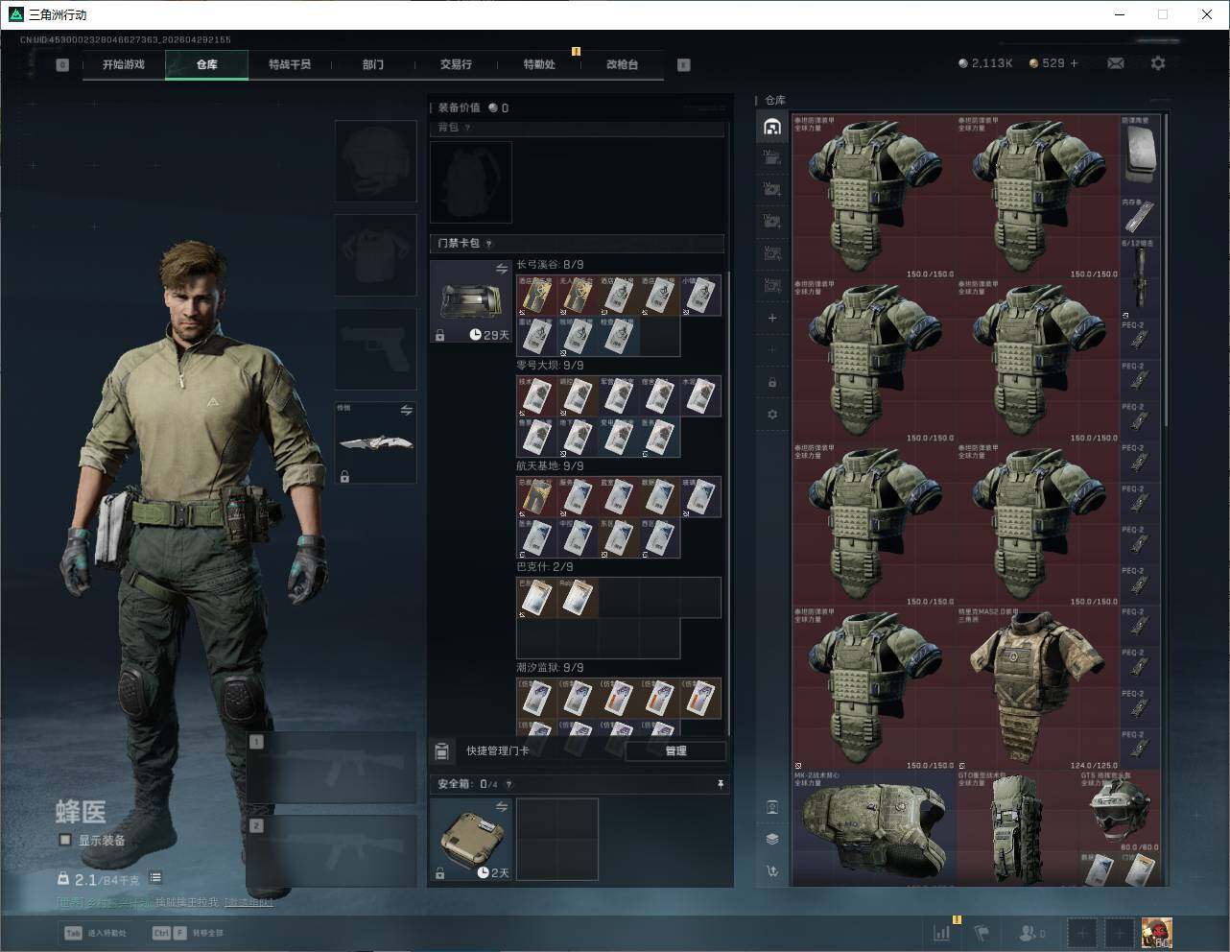The image size is (1230, 952).
Task: Click the flag icon in bottom bar
Action: tap(982, 932)
